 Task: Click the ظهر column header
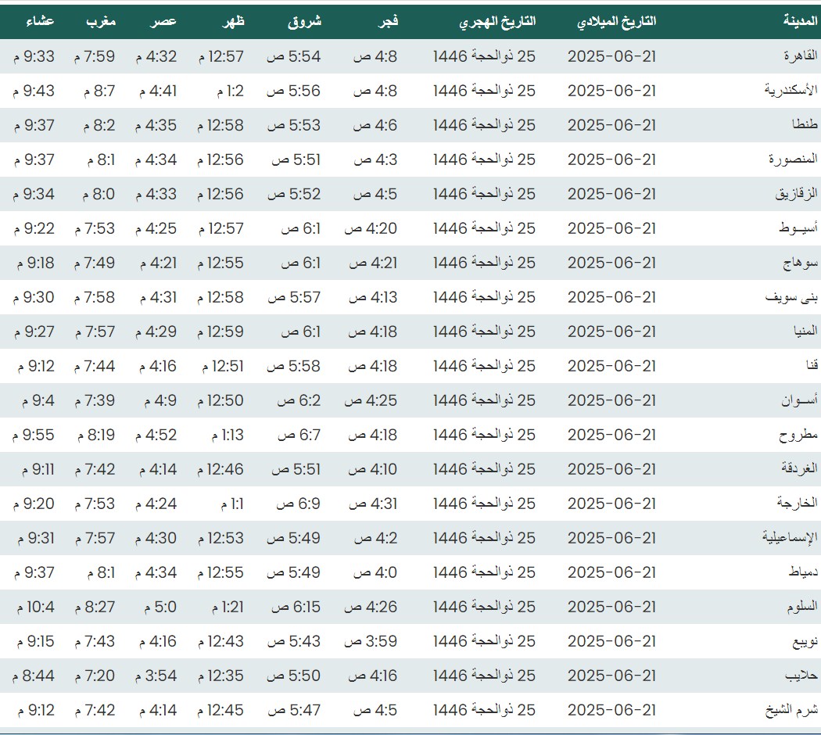(234, 21)
